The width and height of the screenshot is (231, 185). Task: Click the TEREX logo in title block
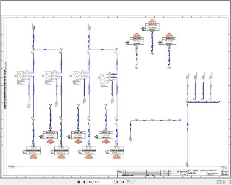pyautogui.click(x=182, y=172)
